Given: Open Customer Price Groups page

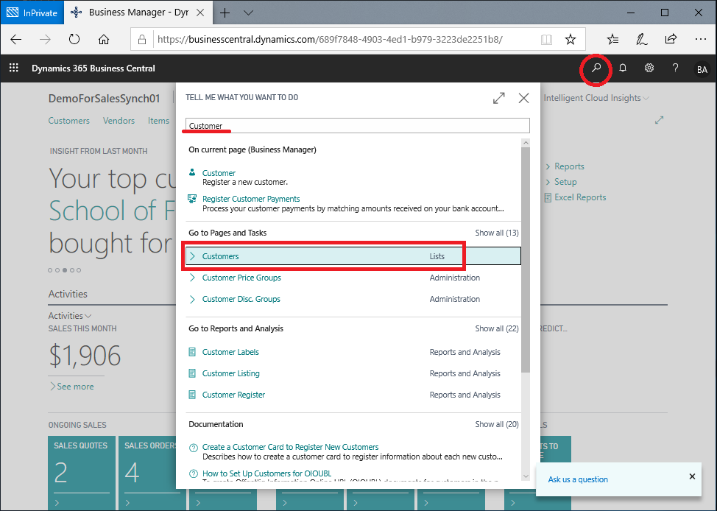Looking at the screenshot, I should (241, 278).
